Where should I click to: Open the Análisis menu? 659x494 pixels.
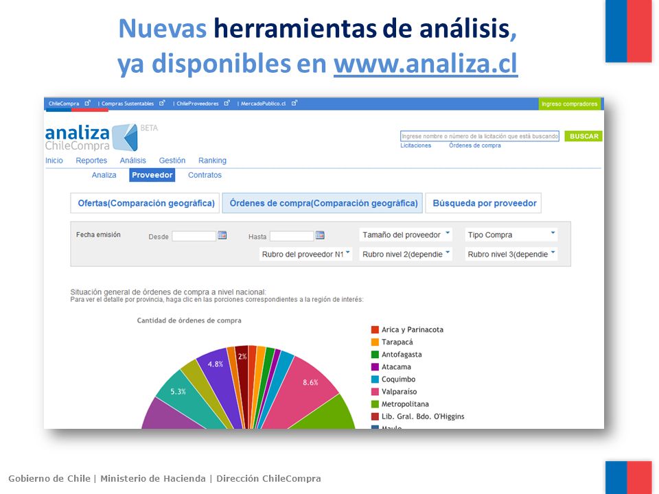tap(132, 161)
